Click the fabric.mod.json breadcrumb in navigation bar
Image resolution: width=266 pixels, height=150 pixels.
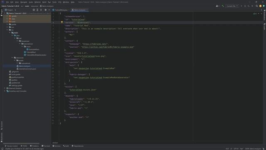(47, 6)
